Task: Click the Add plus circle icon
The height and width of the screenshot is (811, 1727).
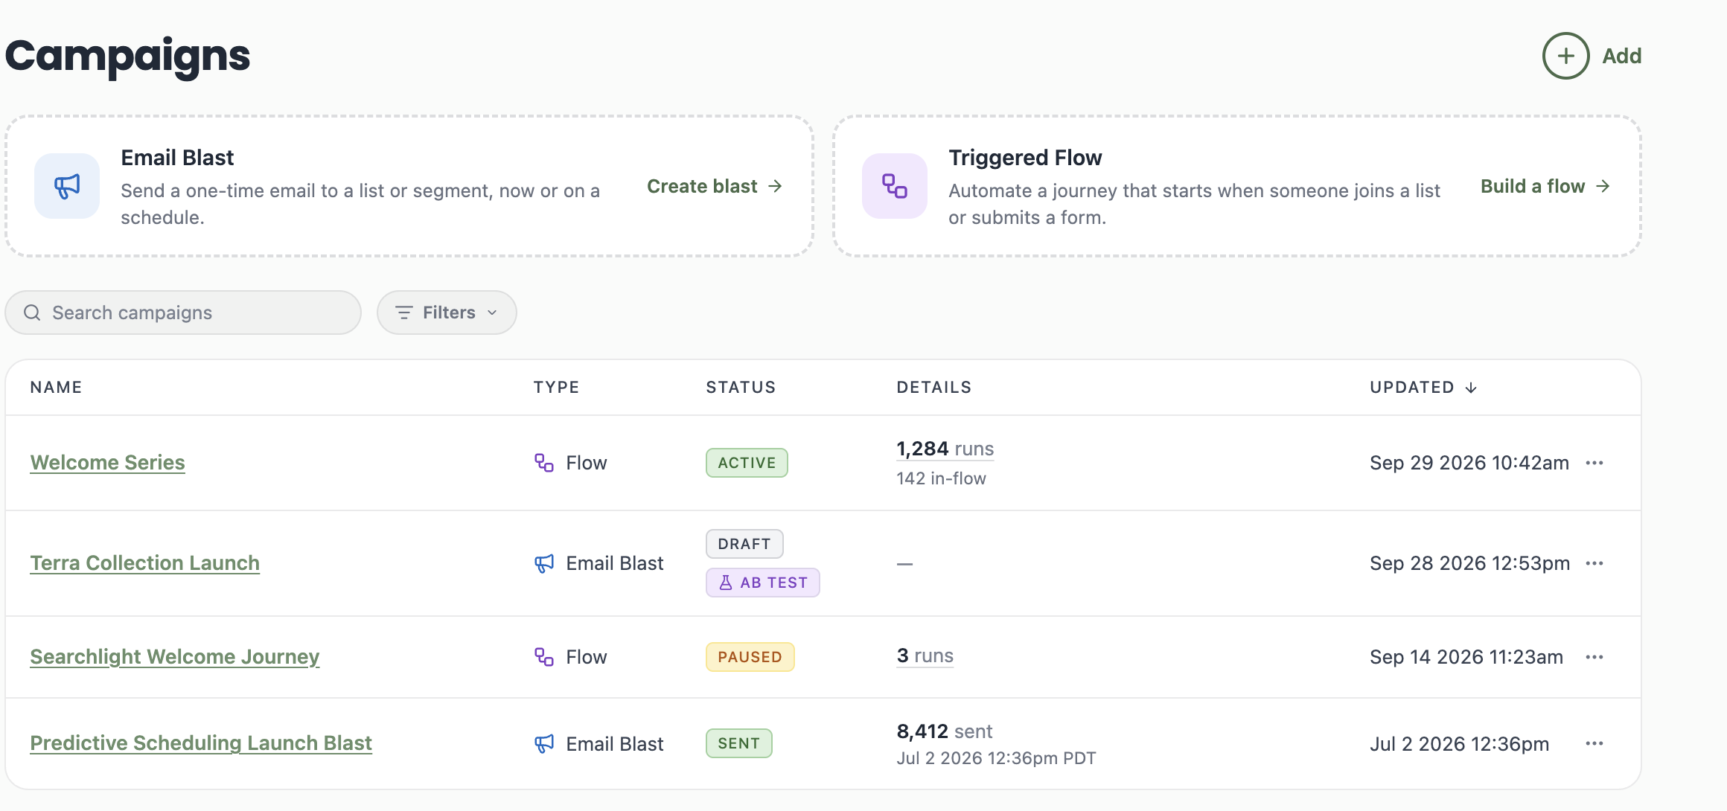Action: (x=1565, y=56)
